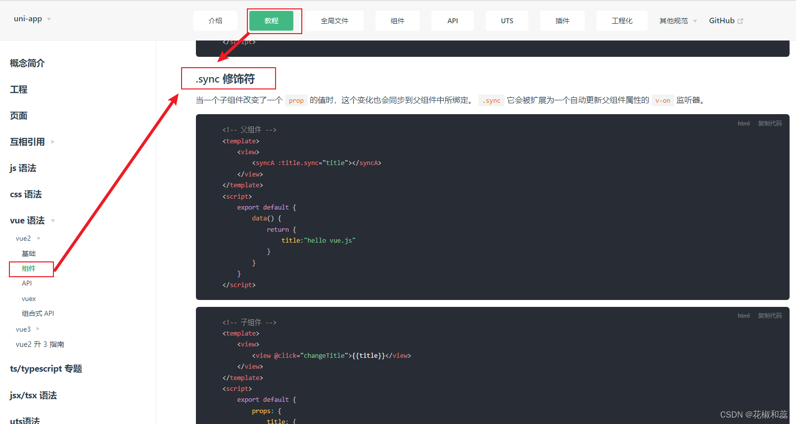
Task: Open 概念简介 in the sidebar
Action: (27, 63)
